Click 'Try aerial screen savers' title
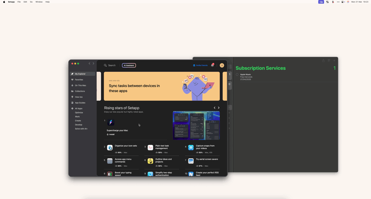The image size is (371, 199). coord(207,159)
